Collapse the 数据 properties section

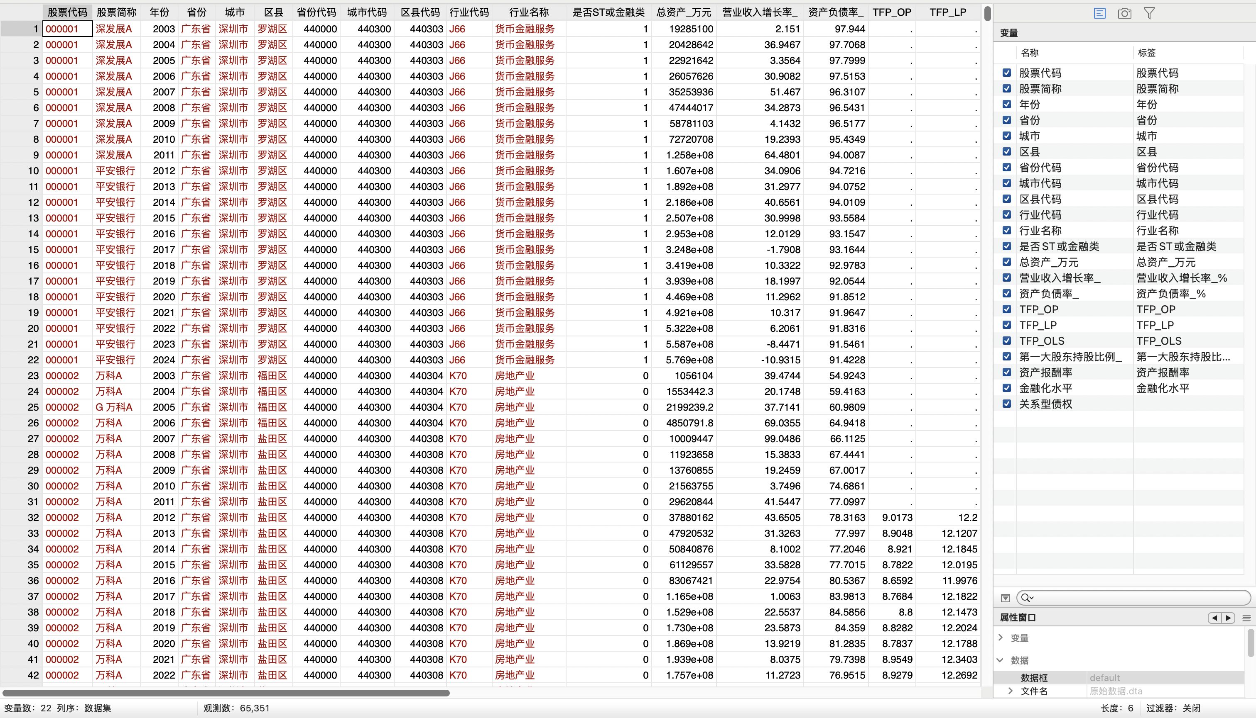point(1001,660)
